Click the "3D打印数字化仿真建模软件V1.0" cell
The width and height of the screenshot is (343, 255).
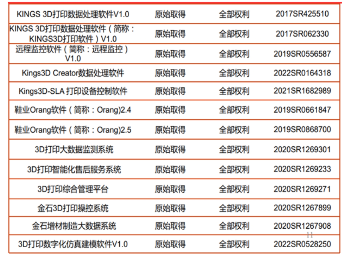tap(73, 244)
